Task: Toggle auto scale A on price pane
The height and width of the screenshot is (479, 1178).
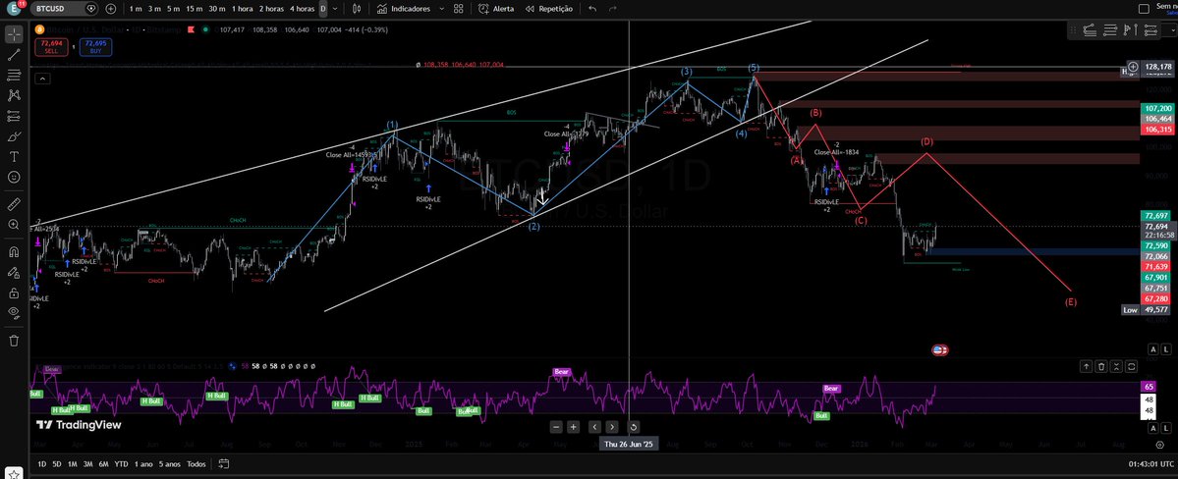Action: [1153, 349]
